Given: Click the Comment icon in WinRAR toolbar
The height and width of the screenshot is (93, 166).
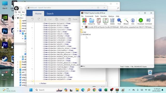Looking at the screenshot, I should pos(148,21).
